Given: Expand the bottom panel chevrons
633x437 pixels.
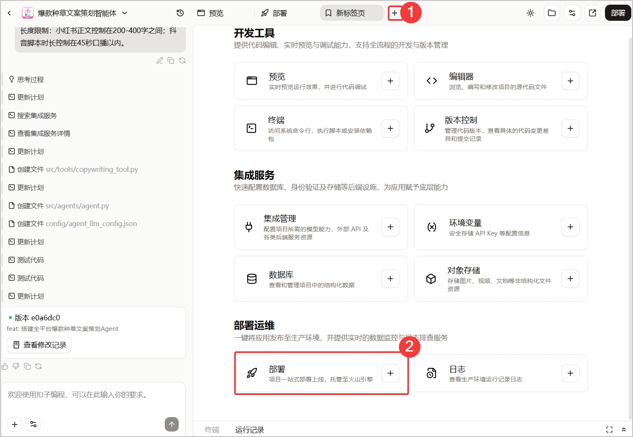Looking at the screenshot, I should tap(624, 429).
